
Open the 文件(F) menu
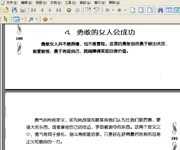point(12,2)
